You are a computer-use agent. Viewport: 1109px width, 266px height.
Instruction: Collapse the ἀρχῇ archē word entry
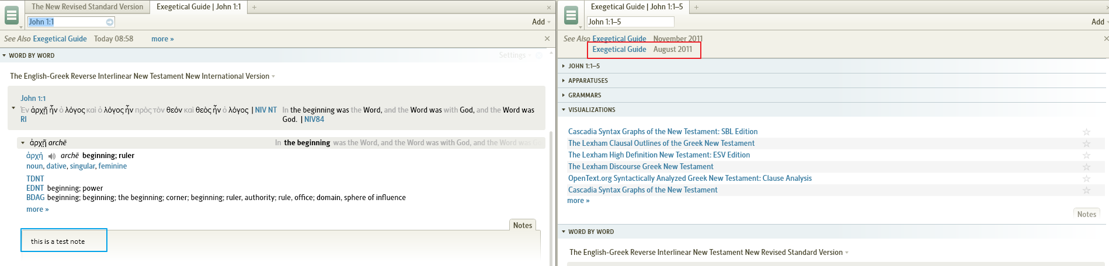click(23, 143)
